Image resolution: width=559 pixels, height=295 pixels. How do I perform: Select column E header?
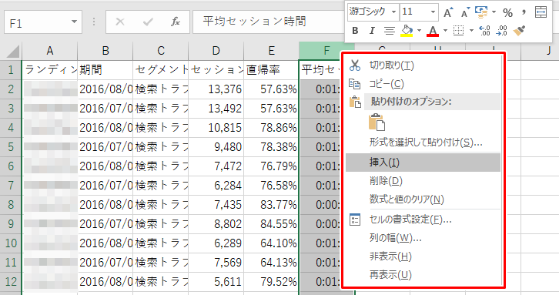click(x=272, y=51)
